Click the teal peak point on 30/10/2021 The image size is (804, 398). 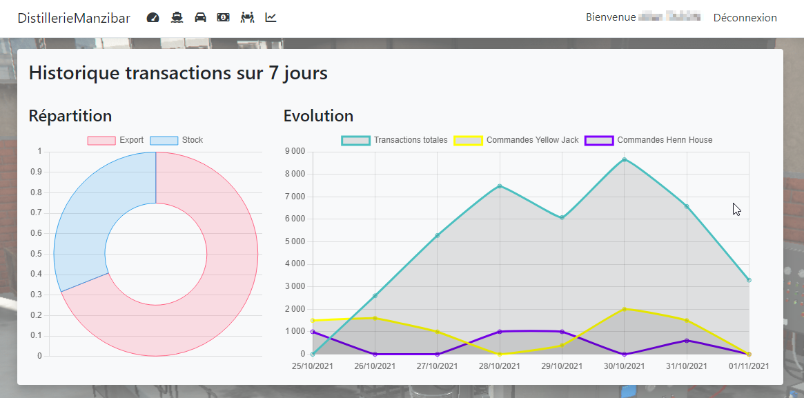tap(625, 159)
